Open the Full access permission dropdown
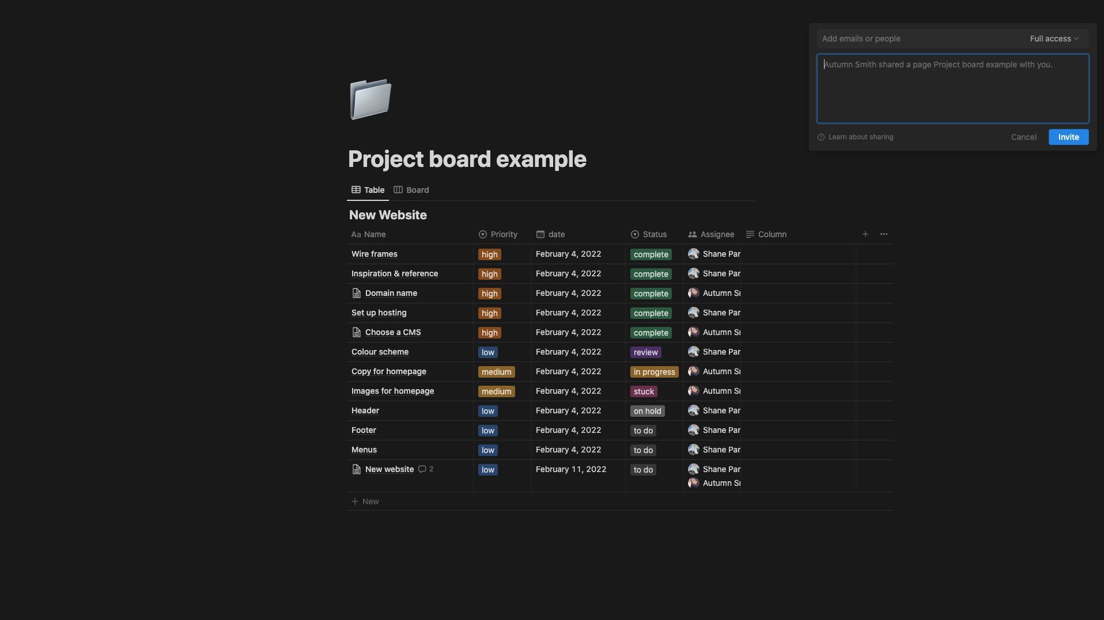1104x620 pixels. tap(1054, 39)
